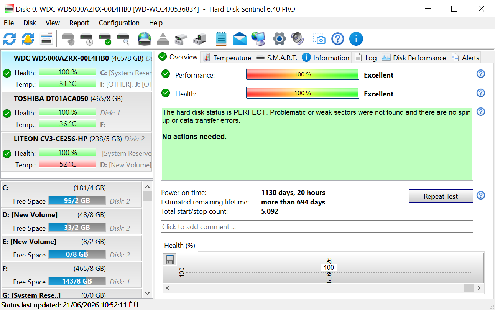Open the Report menu
This screenshot has height=310, width=495.
79,23
